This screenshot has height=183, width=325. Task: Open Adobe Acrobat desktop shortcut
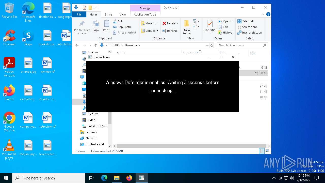tap(9, 67)
